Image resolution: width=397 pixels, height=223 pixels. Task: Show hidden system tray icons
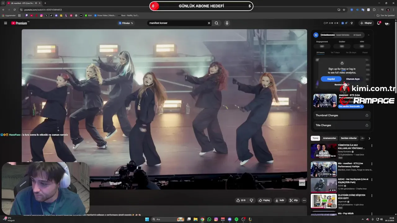click(x=363, y=219)
